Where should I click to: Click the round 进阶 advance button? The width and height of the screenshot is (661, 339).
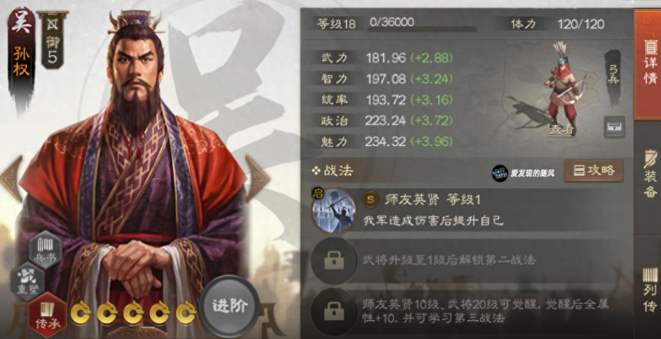230,306
